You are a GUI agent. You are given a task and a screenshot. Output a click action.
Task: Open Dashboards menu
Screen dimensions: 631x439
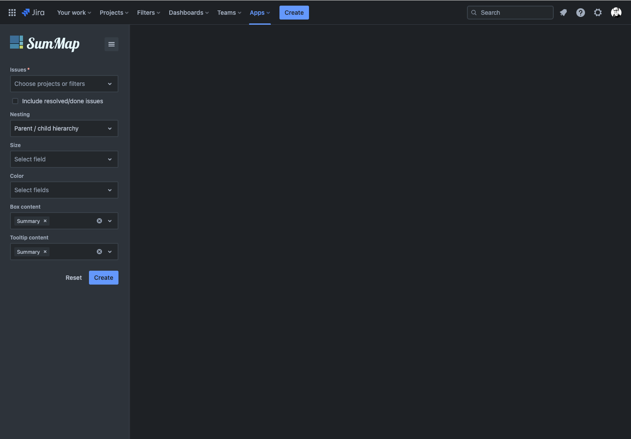click(189, 13)
